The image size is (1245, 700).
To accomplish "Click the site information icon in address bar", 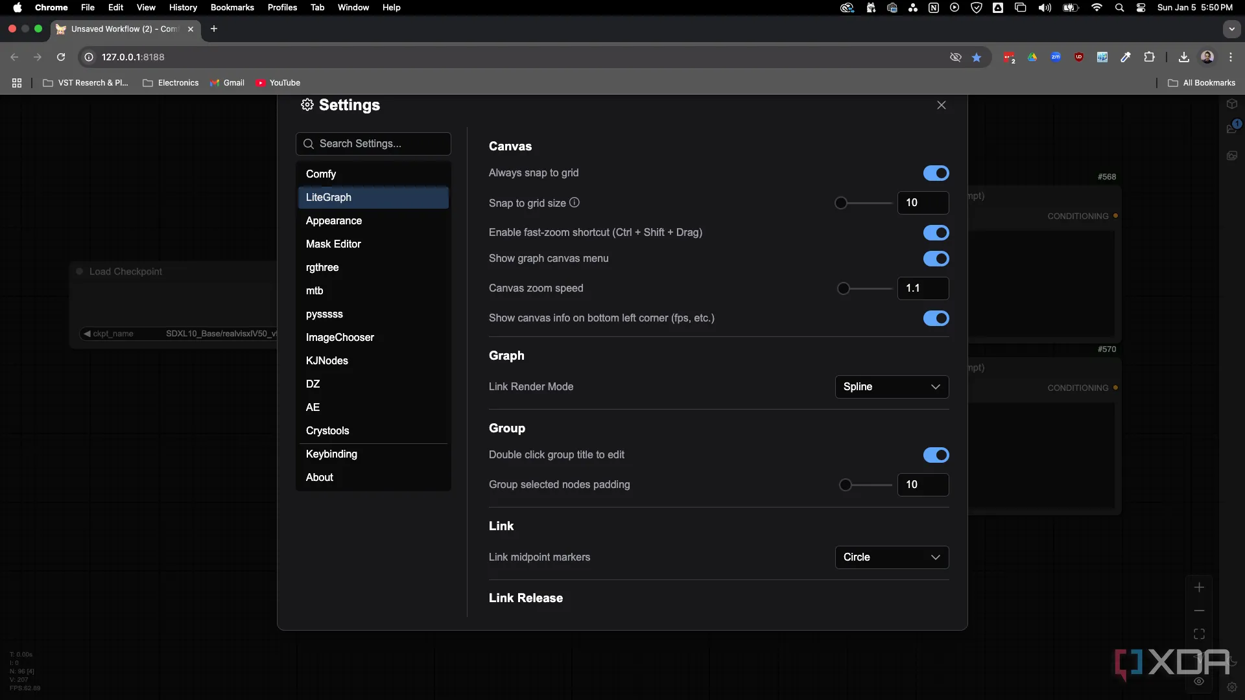I will [89, 57].
